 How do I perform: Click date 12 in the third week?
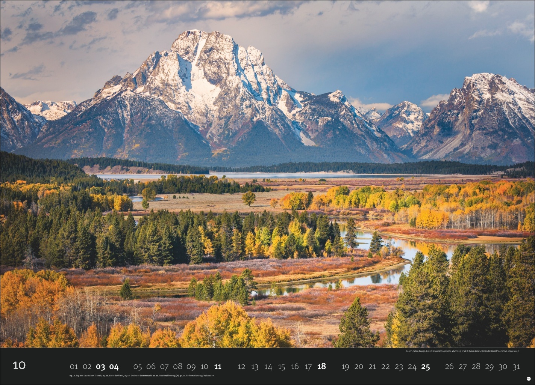[x=241, y=367]
